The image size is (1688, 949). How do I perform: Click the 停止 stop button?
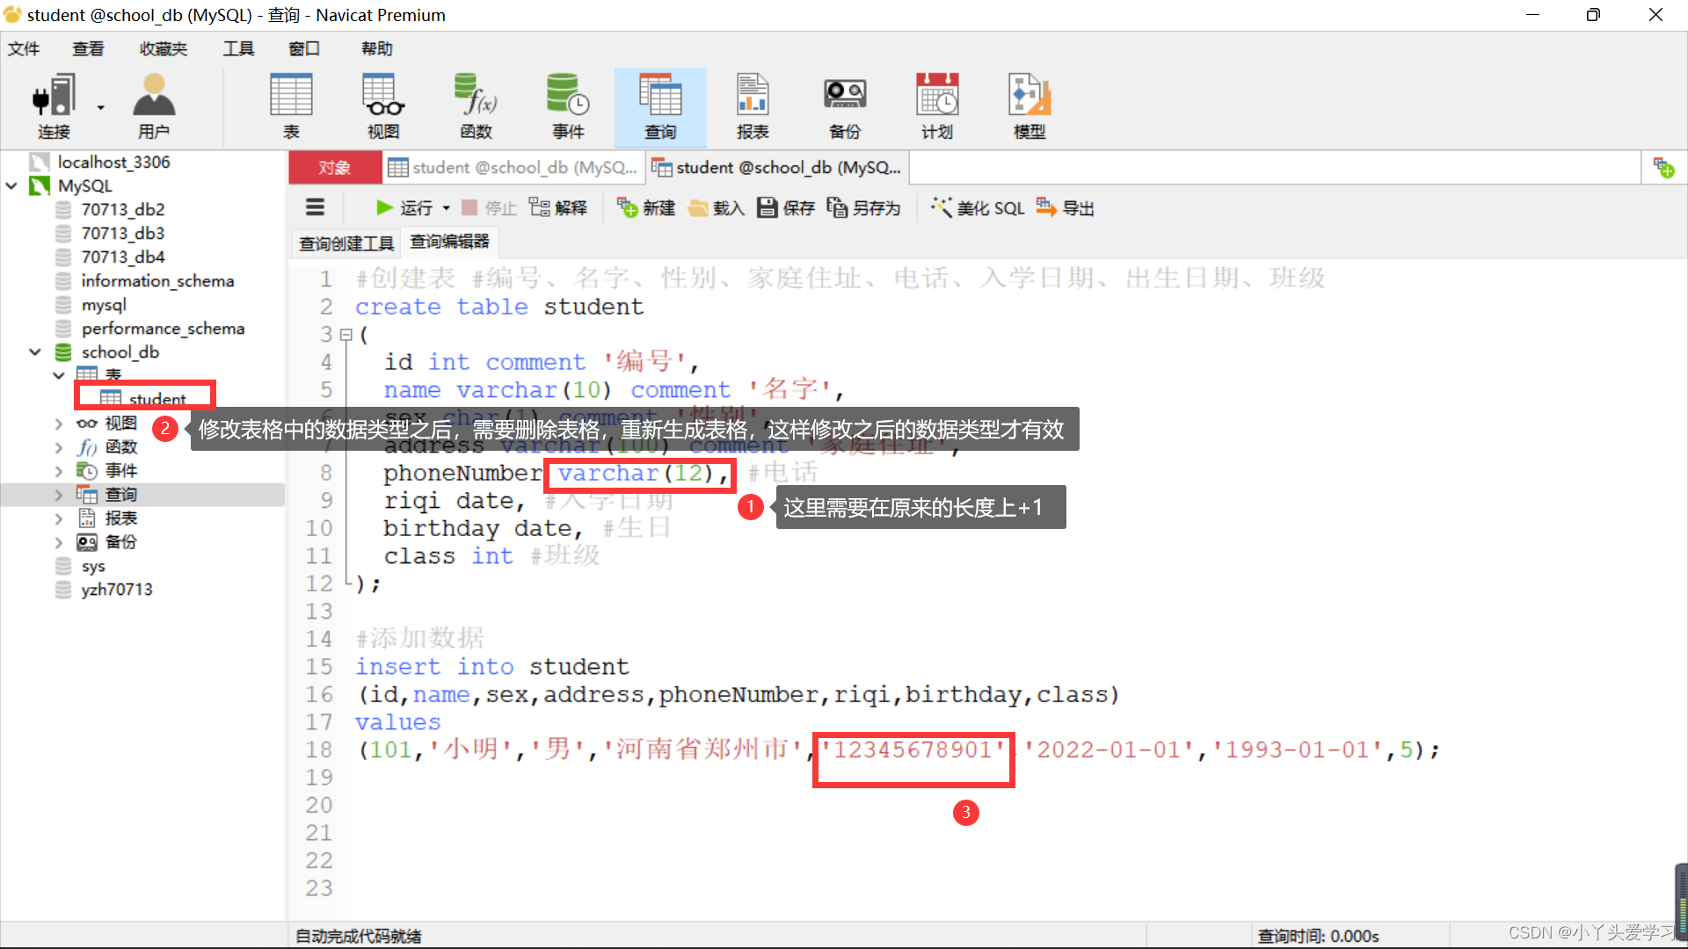489,207
